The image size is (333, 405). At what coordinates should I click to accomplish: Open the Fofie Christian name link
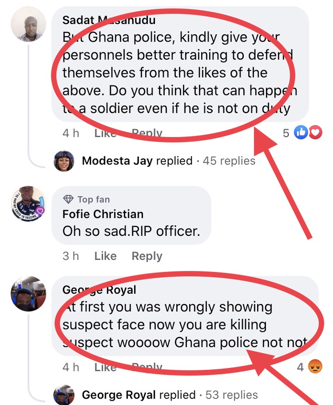103,214
